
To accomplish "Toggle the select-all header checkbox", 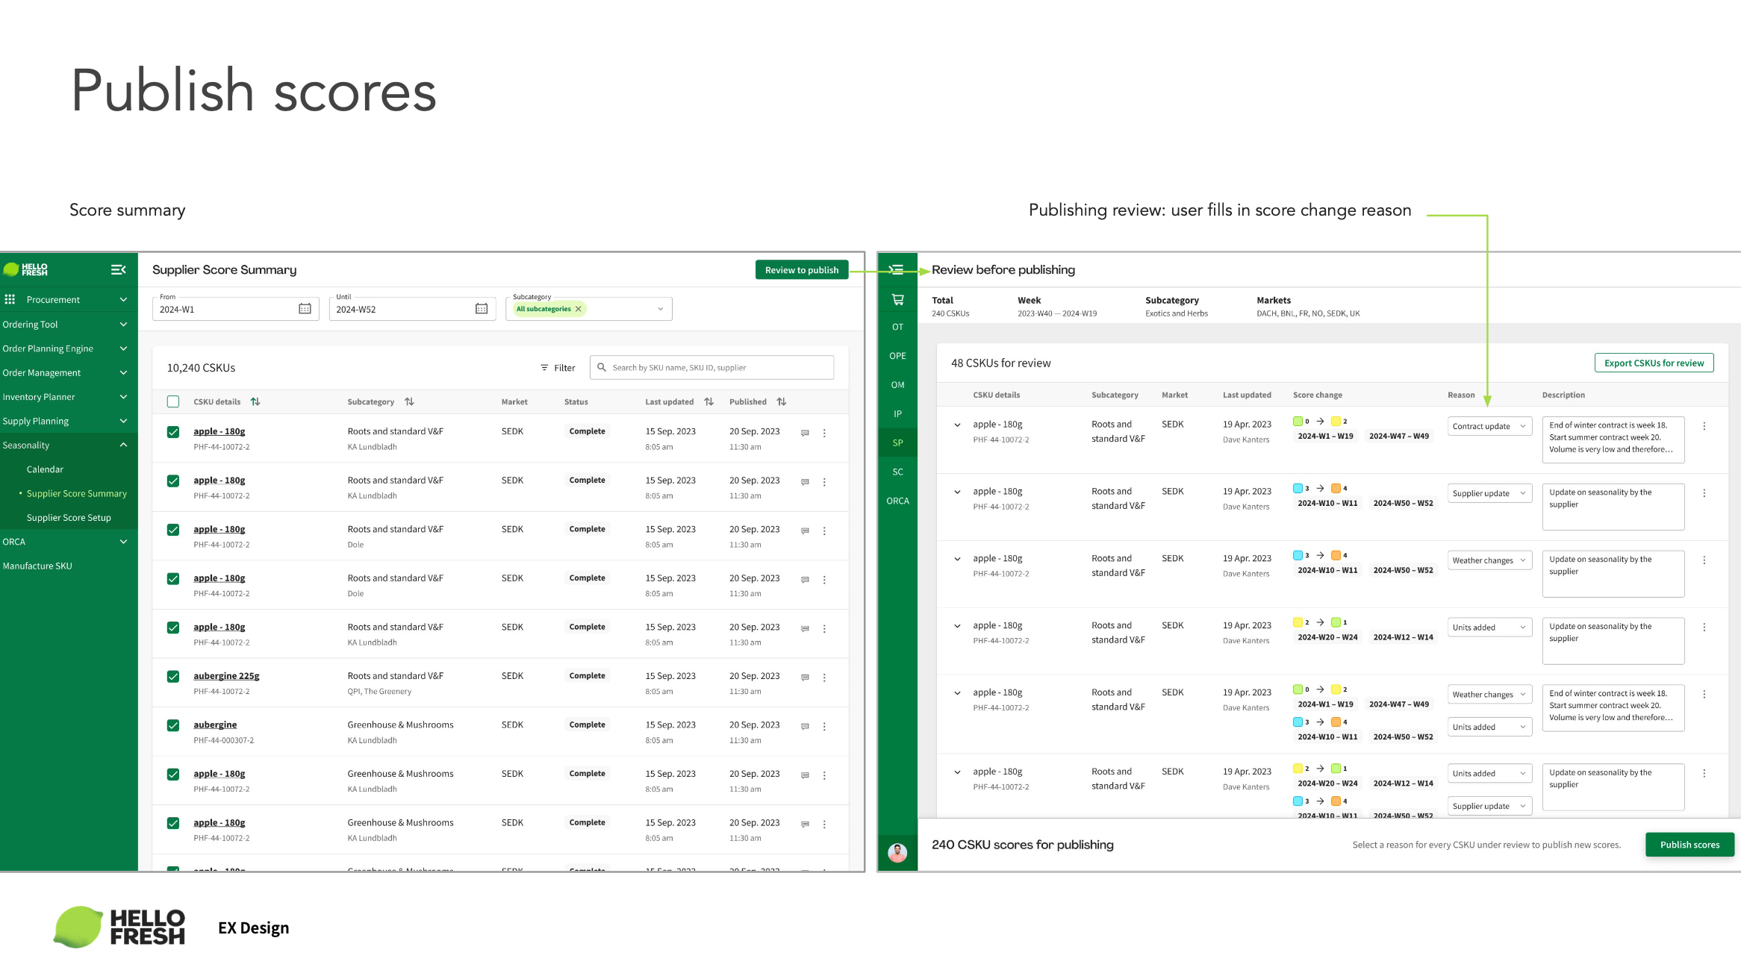I will [x=173, y=401].
